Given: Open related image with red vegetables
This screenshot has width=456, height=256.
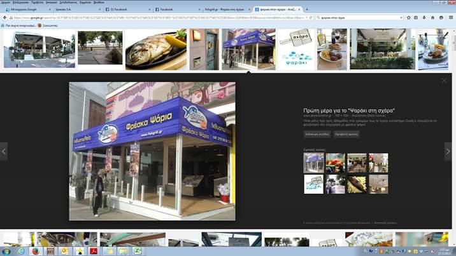Looking at the screenshot, I should point(335,163).
